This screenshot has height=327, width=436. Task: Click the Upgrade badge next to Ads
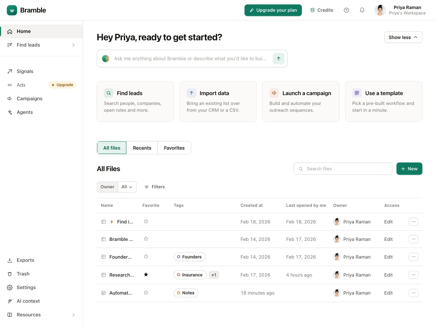tap(62, 85)
